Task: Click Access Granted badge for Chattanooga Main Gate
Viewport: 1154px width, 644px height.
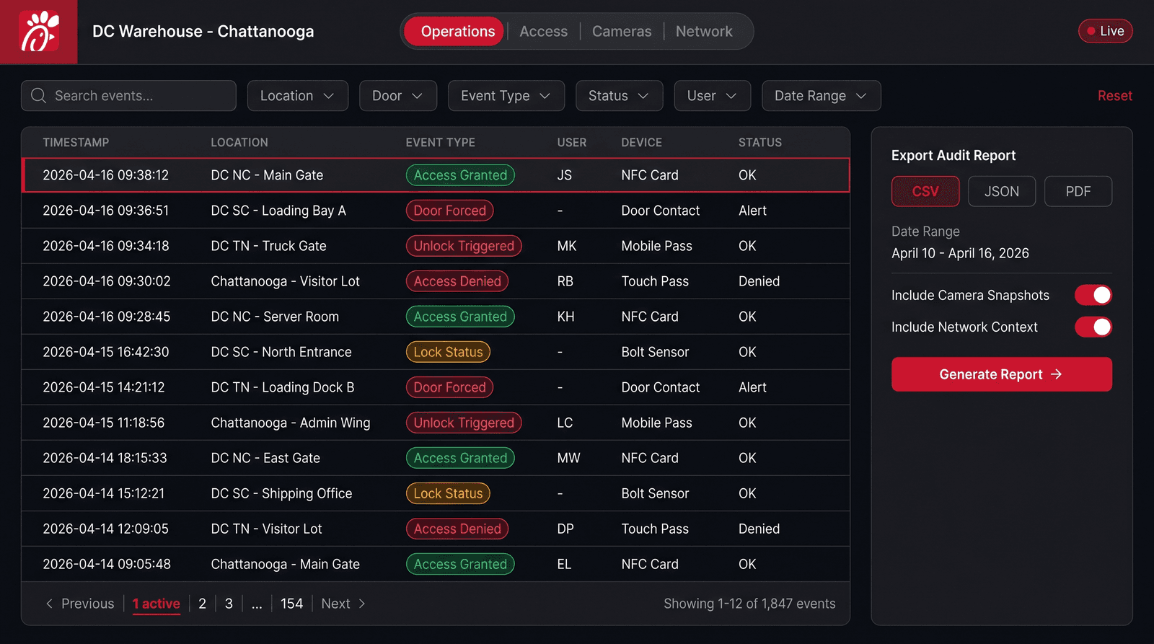Action: point(460,564)
